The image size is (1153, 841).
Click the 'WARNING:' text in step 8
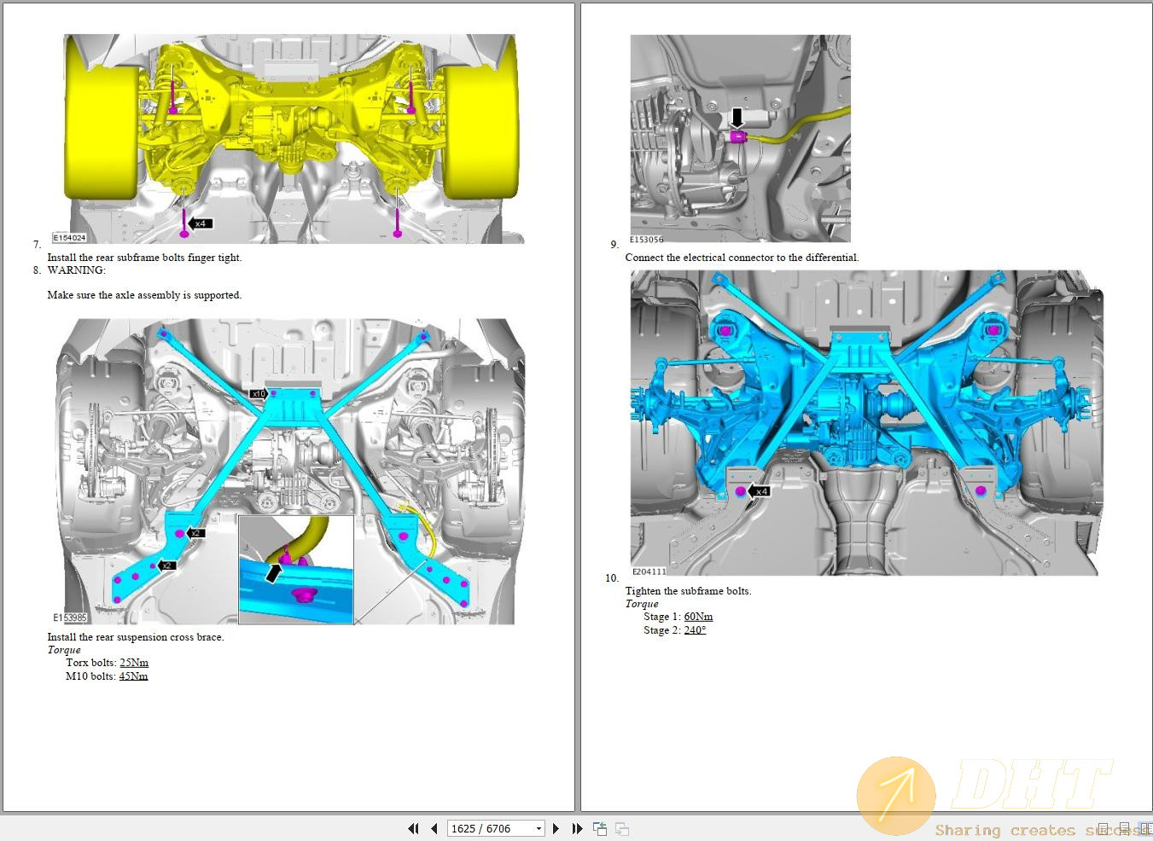point(77,270)
